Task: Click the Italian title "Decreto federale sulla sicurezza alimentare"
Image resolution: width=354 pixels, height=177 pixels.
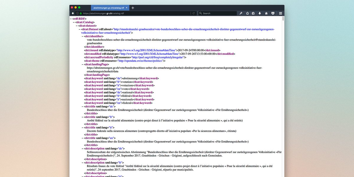Action: (162, 131)
